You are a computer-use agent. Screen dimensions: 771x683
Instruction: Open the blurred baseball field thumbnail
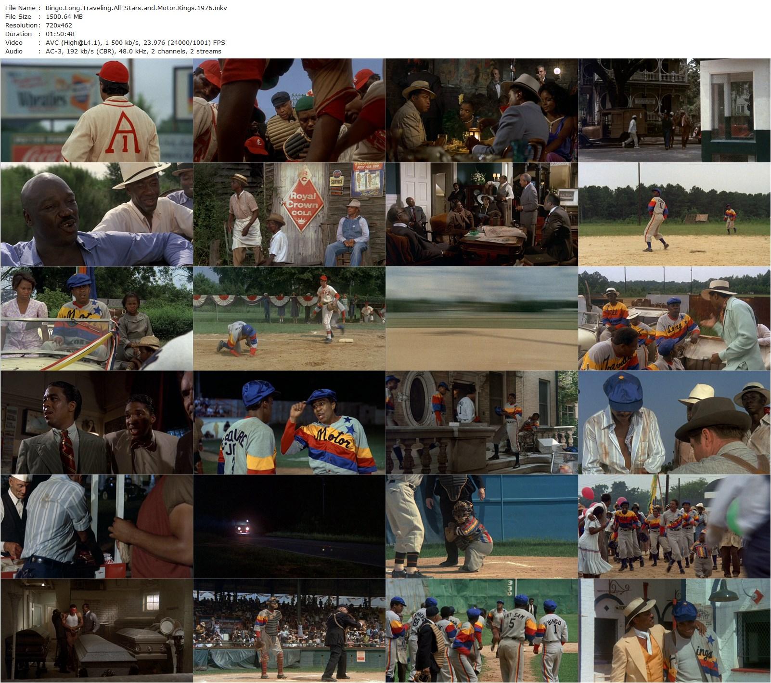tap(481, 318)
